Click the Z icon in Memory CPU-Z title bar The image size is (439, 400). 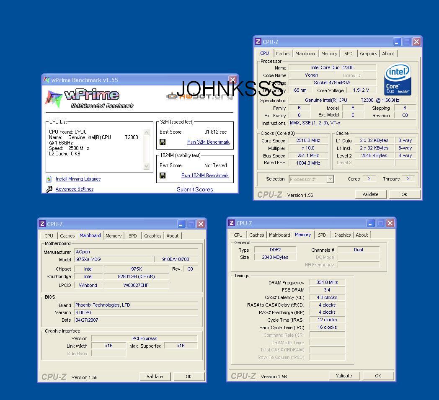click(232, 223)
